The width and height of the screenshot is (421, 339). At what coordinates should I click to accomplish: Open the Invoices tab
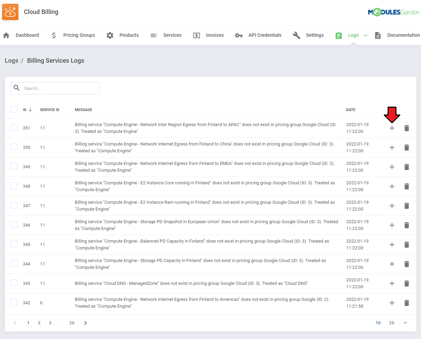tap(208, 35)
